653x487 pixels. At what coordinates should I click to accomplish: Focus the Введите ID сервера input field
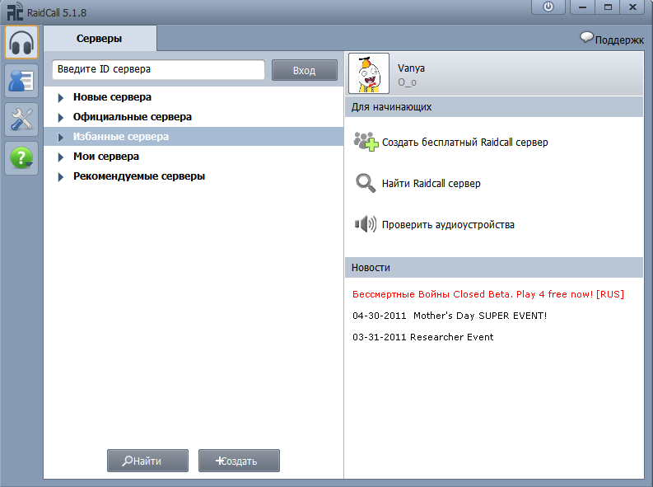coord(158,69)
